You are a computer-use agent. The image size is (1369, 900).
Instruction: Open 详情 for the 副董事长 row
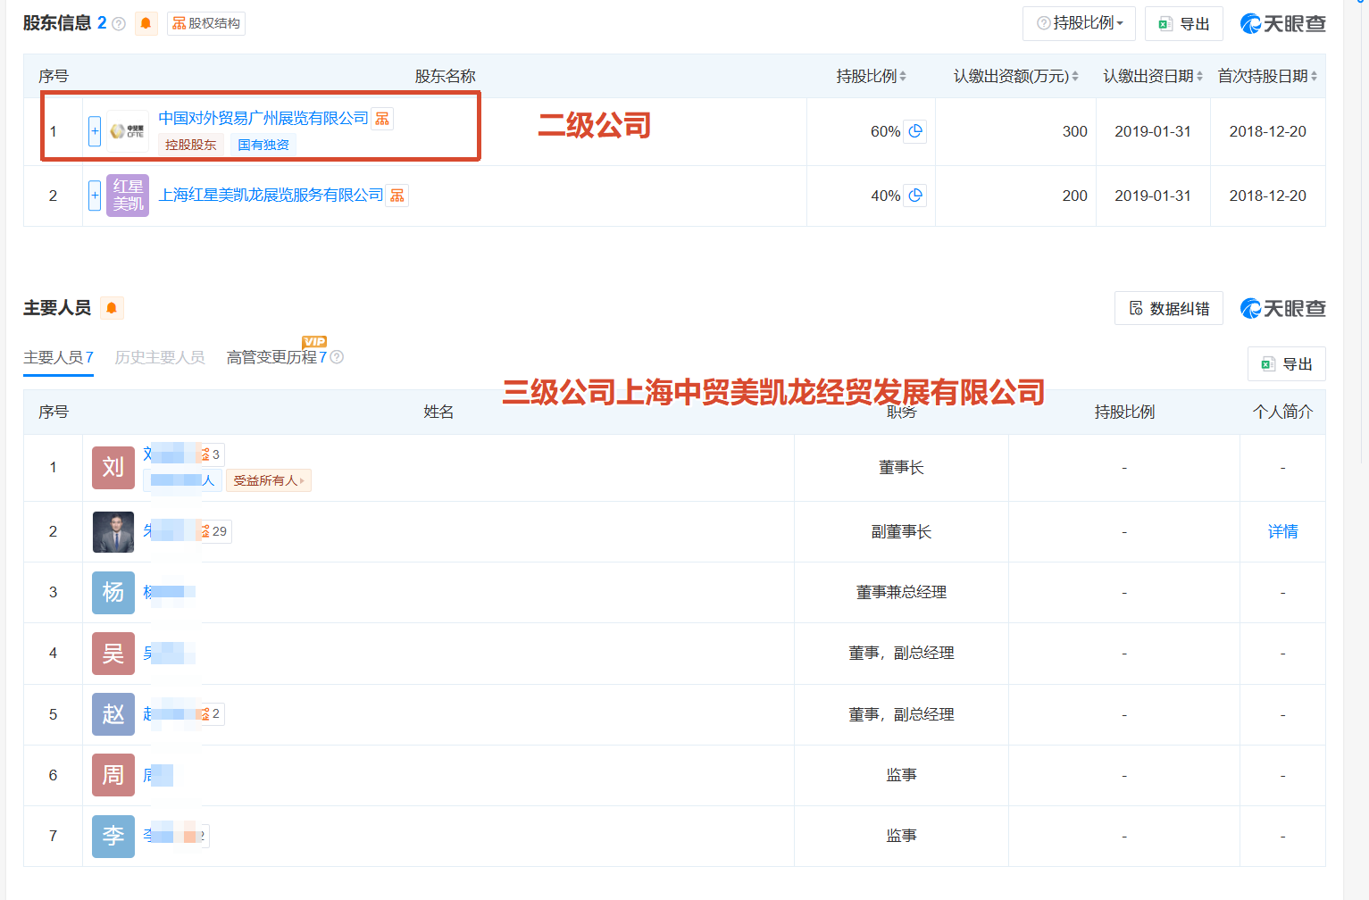pos(1283,531)
